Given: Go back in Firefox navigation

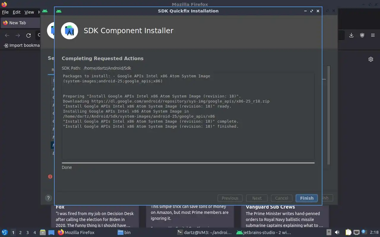Looking at the screenshot, I should coord(7,35).
